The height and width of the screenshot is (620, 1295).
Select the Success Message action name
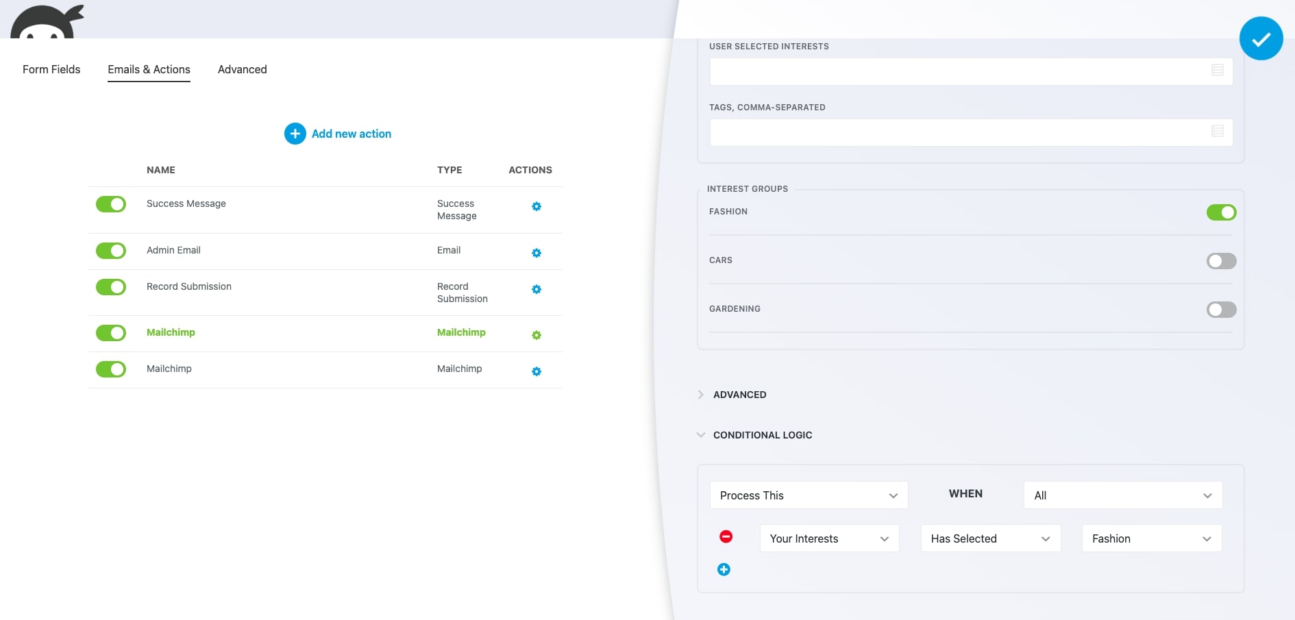[186, 203]
